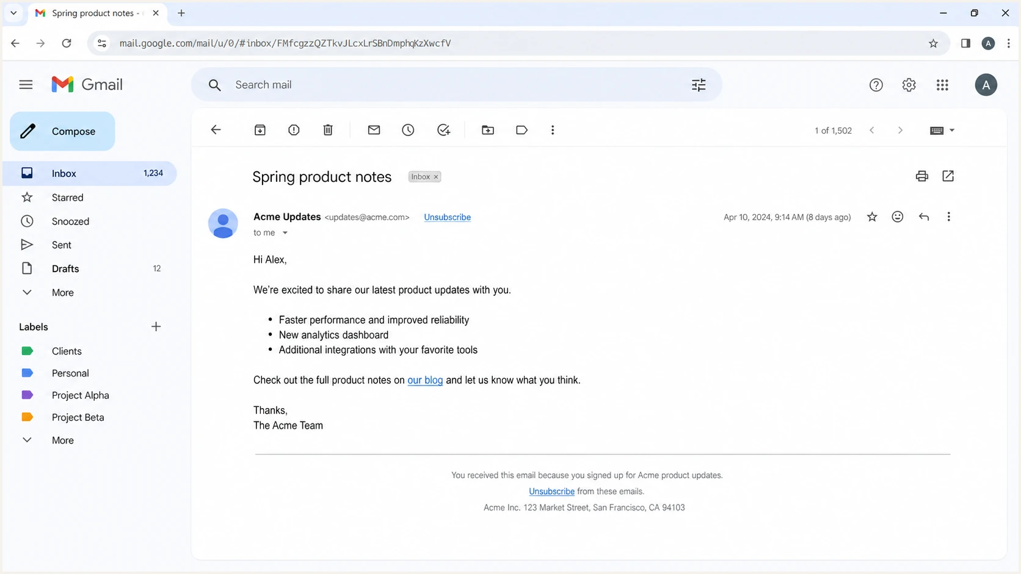Open email in new window
The image size is (1021, 574).
(948, 176)
